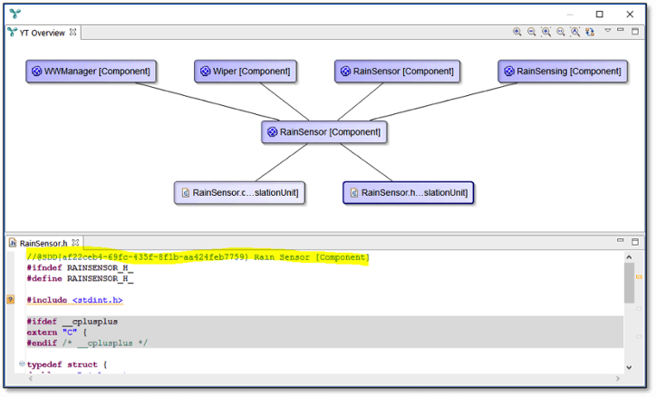Open the YT Overview view menu triangle

point(608,30)
